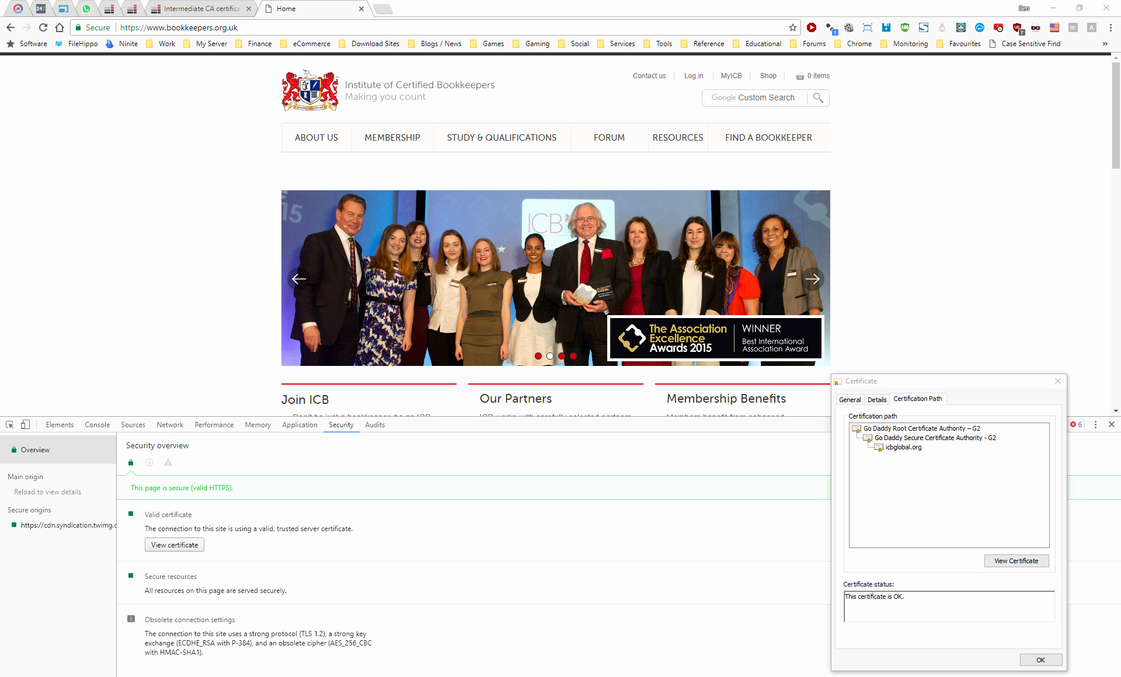1121x677 pixels.
Task: Expand hidden bookmarks with the double chevron
Action: click(x=1105, y=44)
